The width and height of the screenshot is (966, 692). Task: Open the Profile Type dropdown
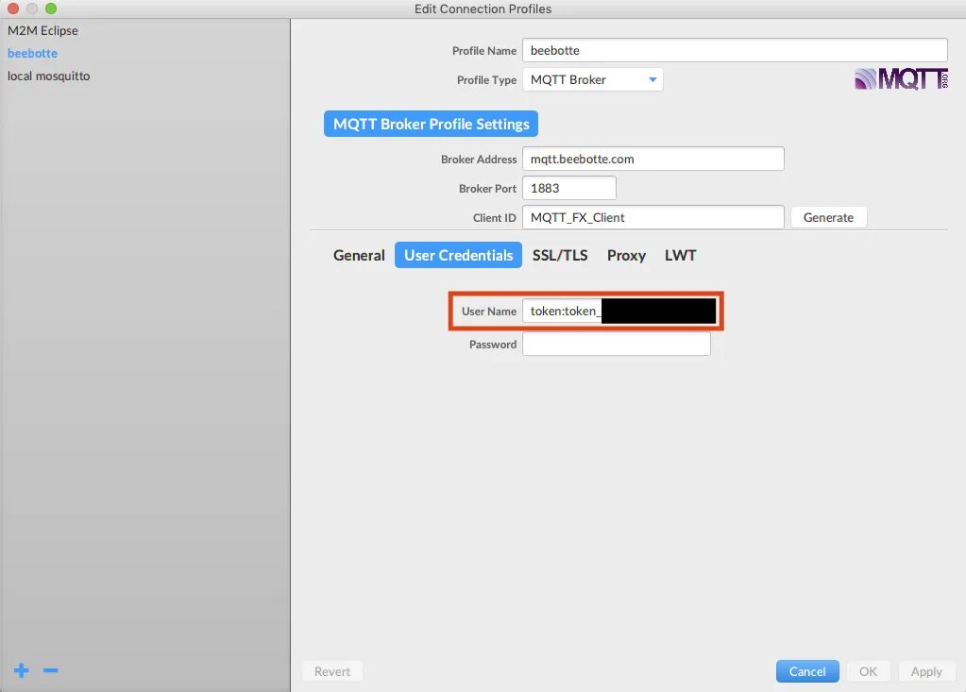tap(593, 79)
